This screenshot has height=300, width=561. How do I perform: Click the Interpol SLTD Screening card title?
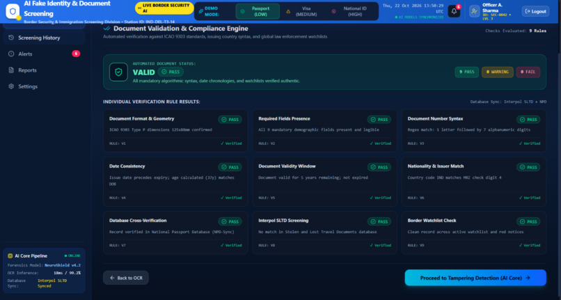point(283,221)
